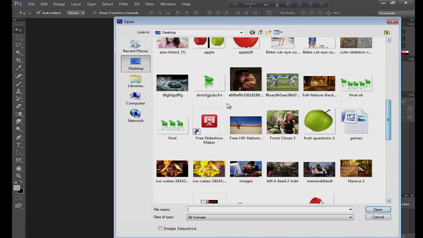Select the Path Selection tool
Screen dimensions: 423x238
tap(19, 152)
